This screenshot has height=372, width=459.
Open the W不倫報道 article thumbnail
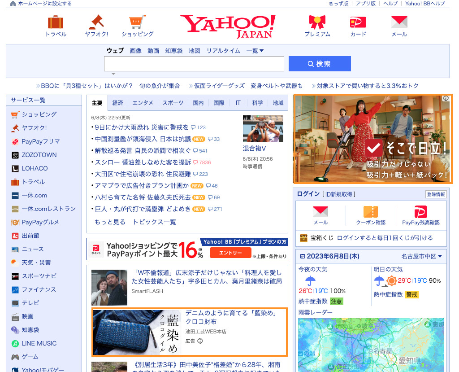(109, 288)
